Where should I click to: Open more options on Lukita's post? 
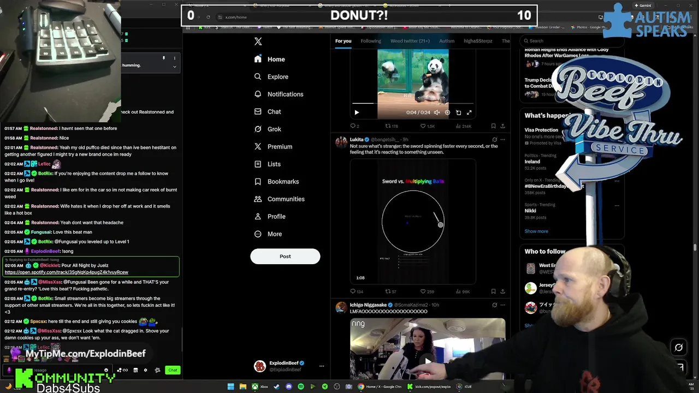coord(502,140)
